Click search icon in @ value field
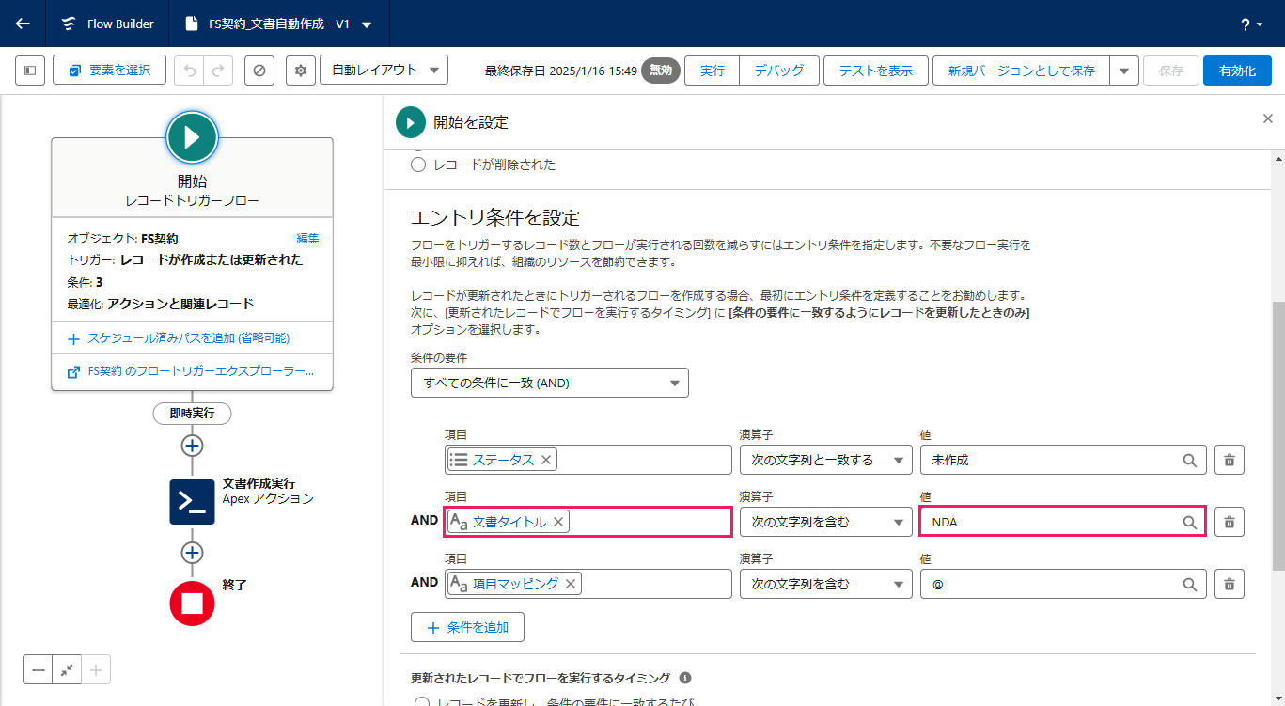1285x706 pixels. click(1189, 584)
